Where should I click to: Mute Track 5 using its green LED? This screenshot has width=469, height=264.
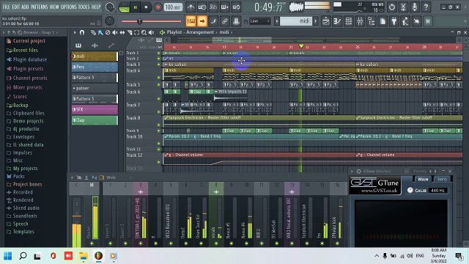pos(158,85)
